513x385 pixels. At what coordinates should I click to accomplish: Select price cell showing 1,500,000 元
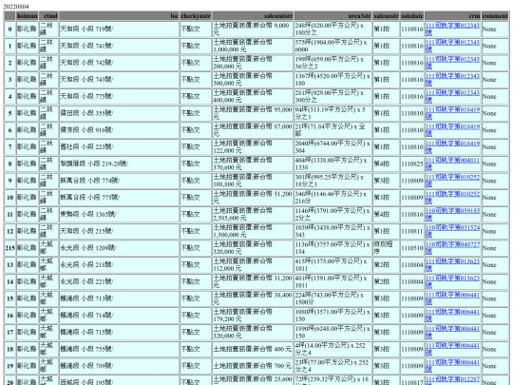point(253,231)
